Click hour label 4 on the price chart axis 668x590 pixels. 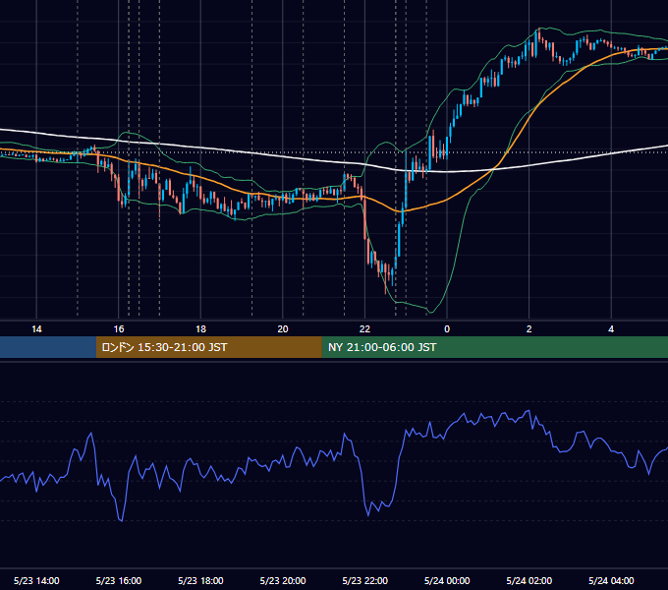611,329
